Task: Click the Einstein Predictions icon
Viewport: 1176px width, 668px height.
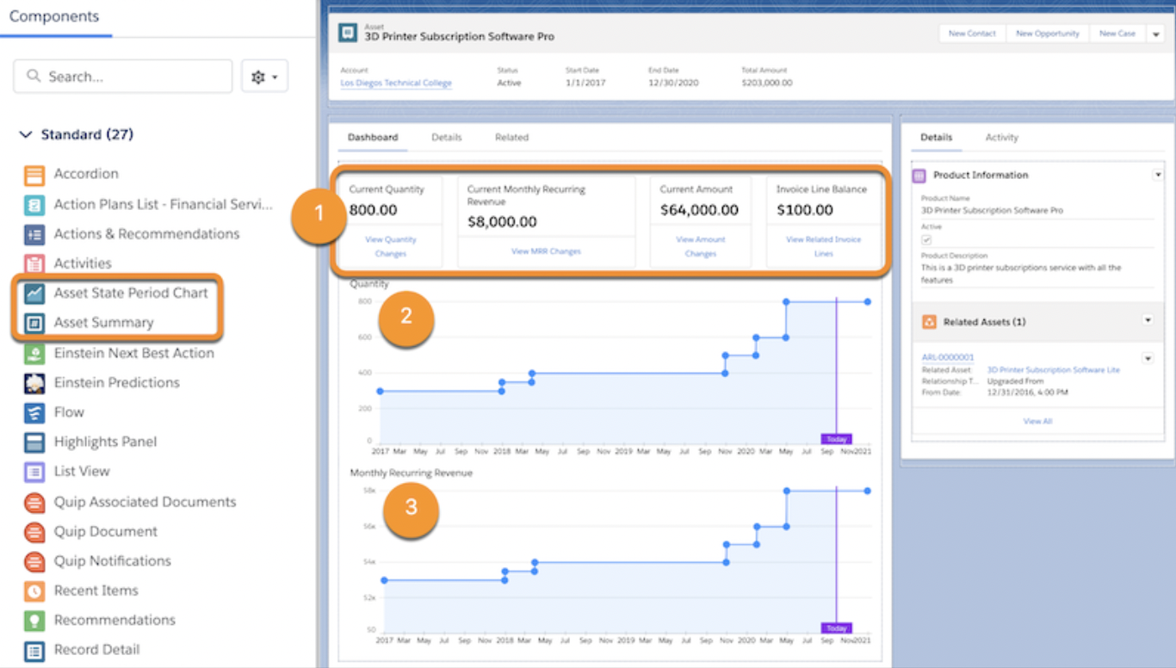Action: (x=34, y=383)
